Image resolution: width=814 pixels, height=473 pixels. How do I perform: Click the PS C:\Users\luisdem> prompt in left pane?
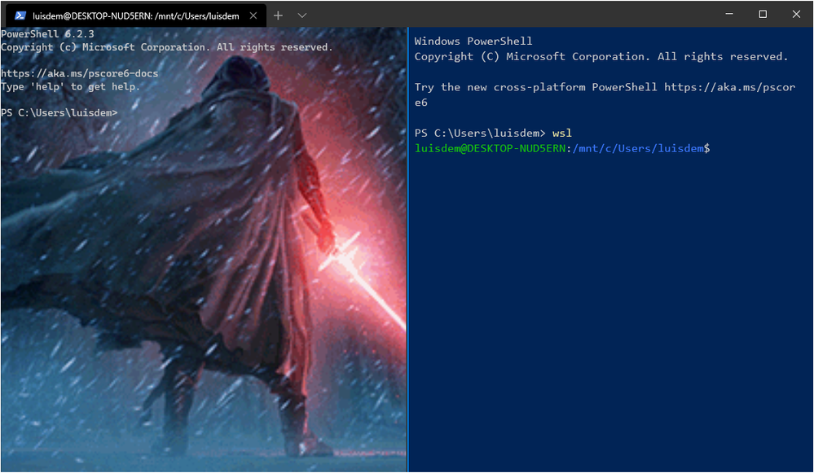(x=59, y=112)
